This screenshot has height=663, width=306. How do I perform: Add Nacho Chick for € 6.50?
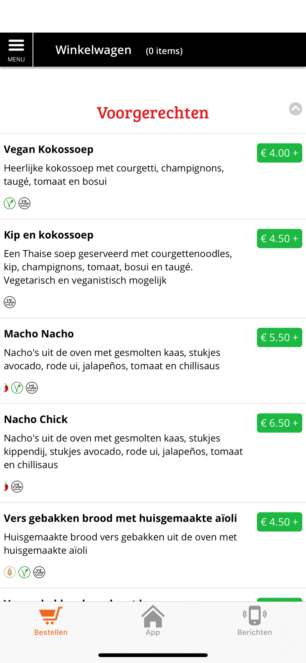point(280,423)
